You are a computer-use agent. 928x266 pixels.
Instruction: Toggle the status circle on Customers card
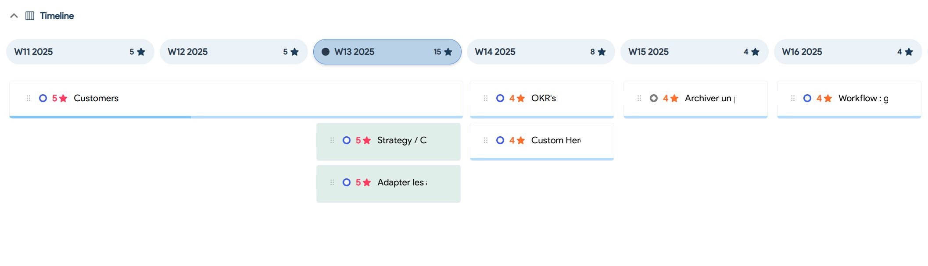(x=43, y=98)
